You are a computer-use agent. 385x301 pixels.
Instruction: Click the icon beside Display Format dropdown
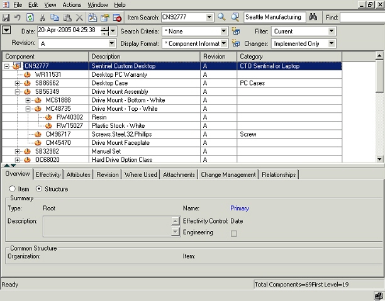[236, 43]
